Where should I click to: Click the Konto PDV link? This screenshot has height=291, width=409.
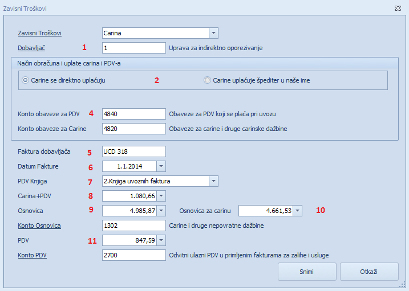32,255
